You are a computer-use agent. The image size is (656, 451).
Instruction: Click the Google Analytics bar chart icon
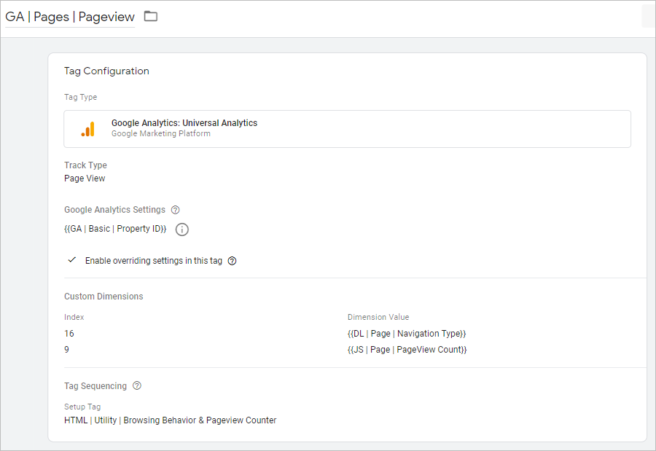tap(88, 129)
